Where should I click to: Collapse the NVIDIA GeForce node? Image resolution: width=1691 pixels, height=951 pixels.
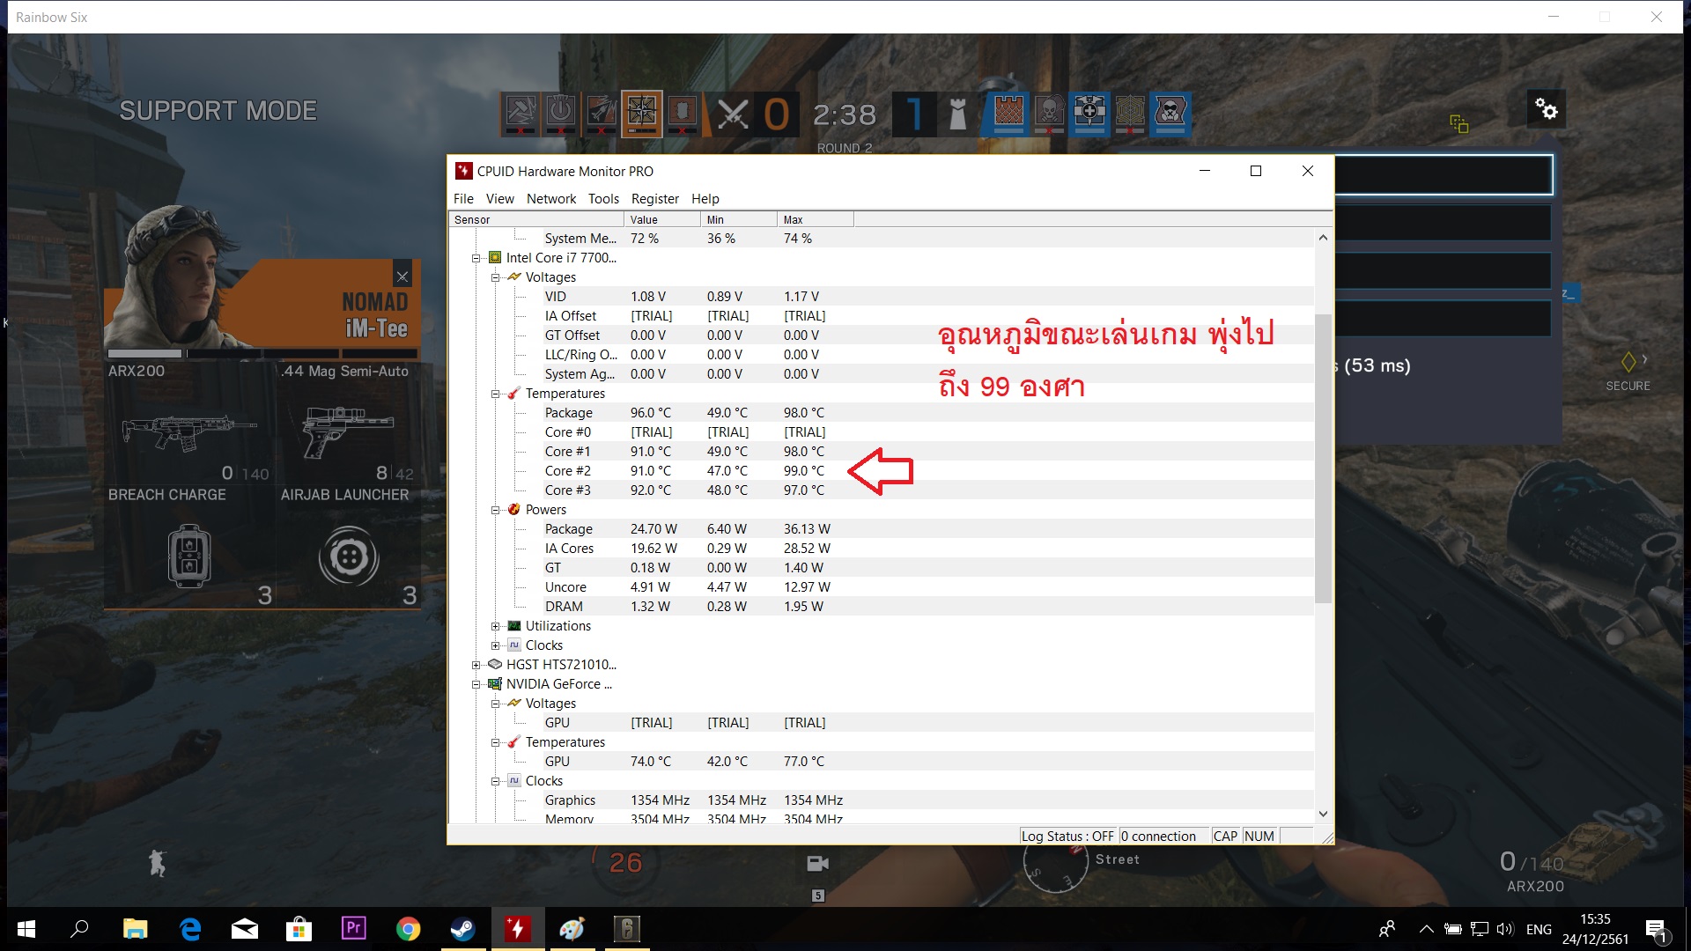point(476,684)
